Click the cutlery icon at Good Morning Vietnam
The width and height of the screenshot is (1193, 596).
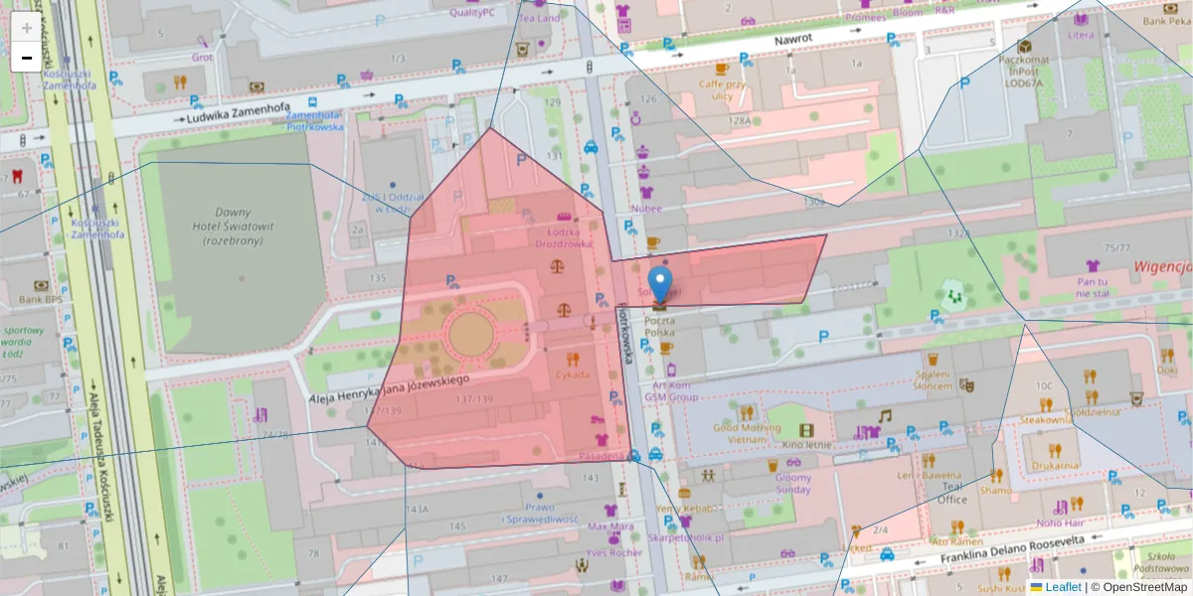(747, 411)
